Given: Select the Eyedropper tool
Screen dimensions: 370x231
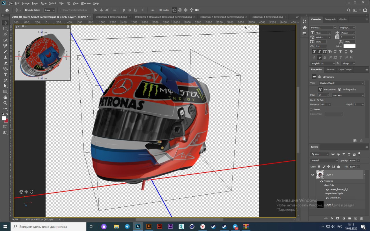Looking at the screenshot, I should pos(5,46).
